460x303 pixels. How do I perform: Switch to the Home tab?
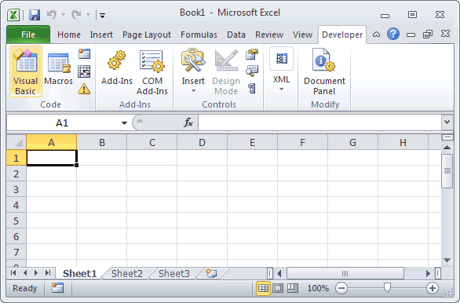click(x=69, y=35)
